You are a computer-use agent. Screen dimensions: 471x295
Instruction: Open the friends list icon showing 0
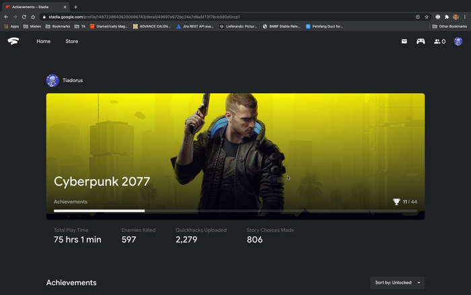[x=439, y=42]
